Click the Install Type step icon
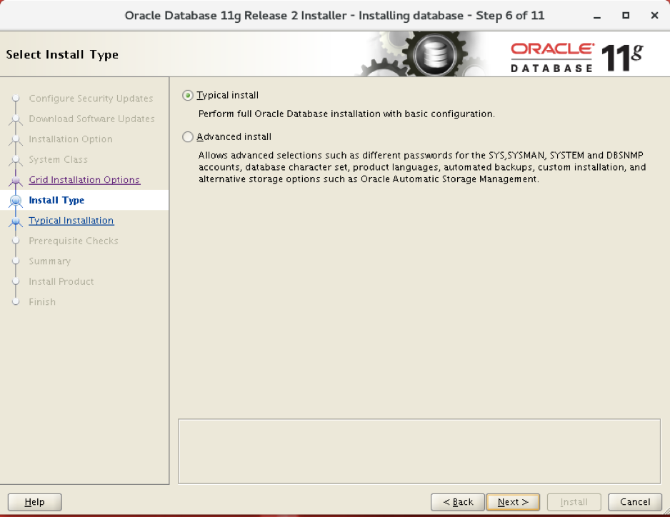 pyautogui.click(x=15, y=200)
